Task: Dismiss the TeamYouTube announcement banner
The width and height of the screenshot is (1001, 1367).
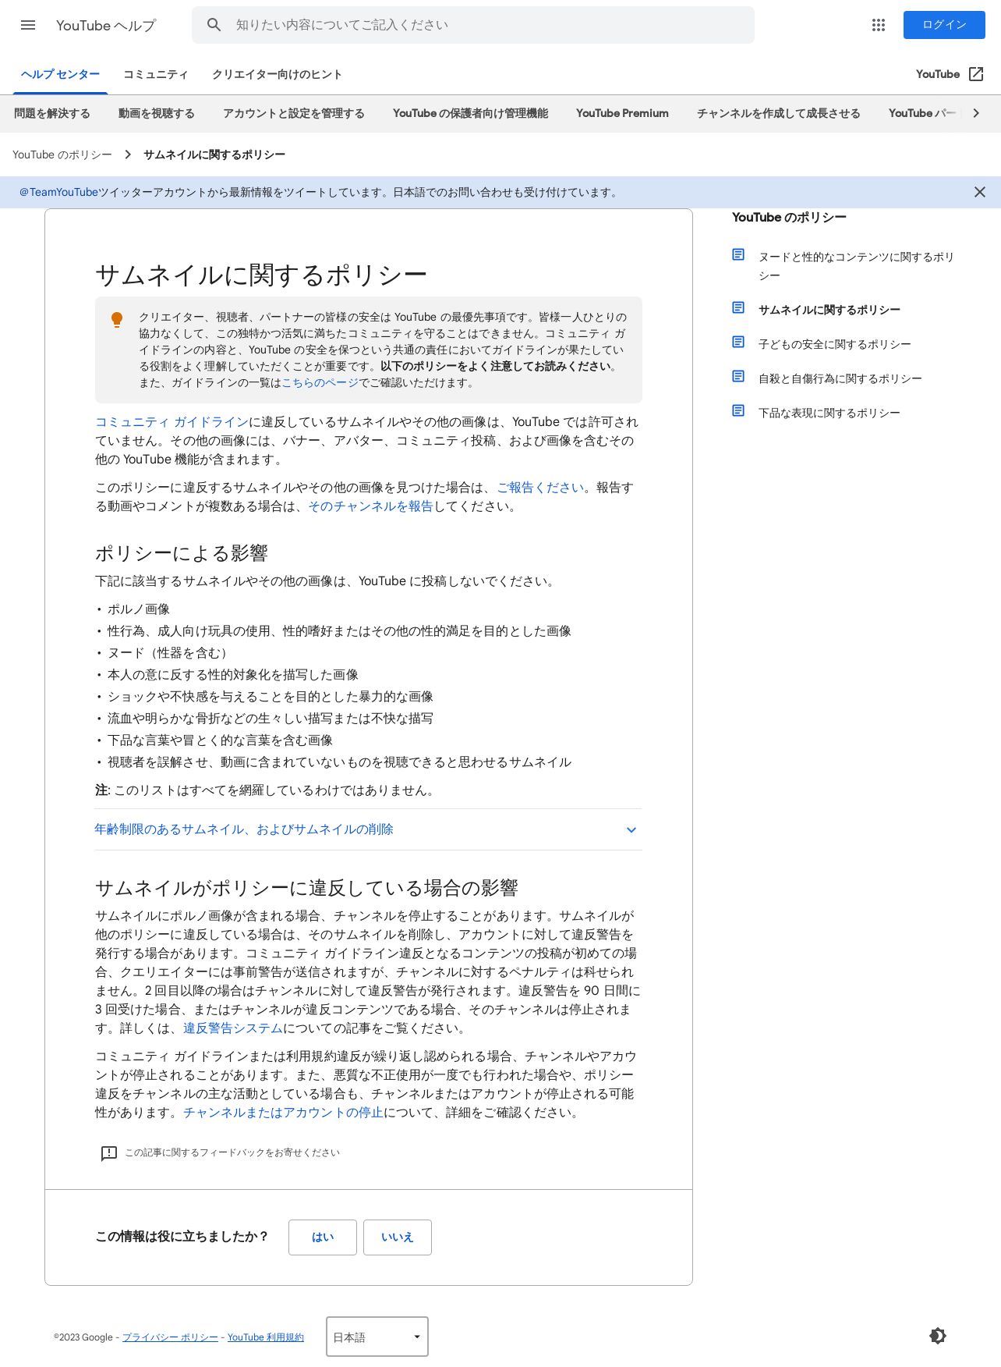Action: (980, 192)
